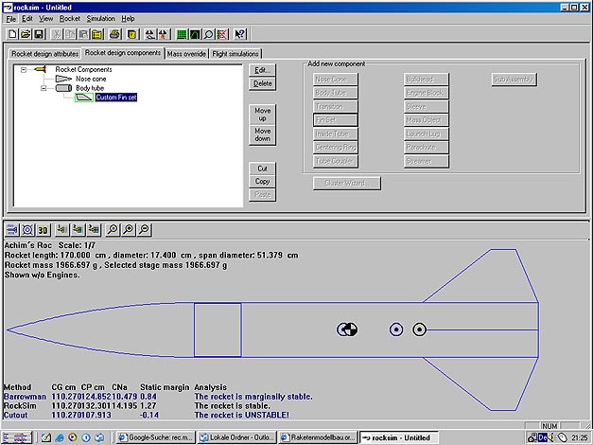The height and width of the screenshot is (445, 593).
Task: Click the Copy toolbar icon
Action: click(x=70, y=34)
